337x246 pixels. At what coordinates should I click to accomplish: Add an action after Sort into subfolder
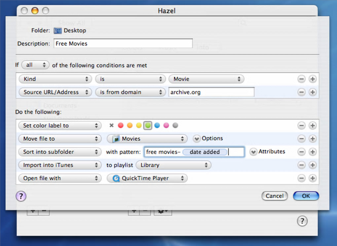pyautogui.click(x=313, y=152)
